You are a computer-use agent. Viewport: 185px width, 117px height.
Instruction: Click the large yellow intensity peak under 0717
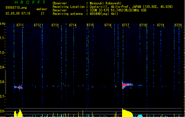[x=127, y=113]
